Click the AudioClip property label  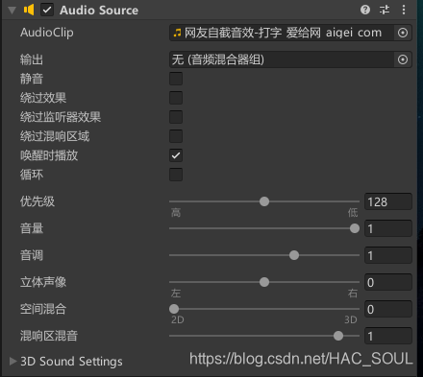47,33
